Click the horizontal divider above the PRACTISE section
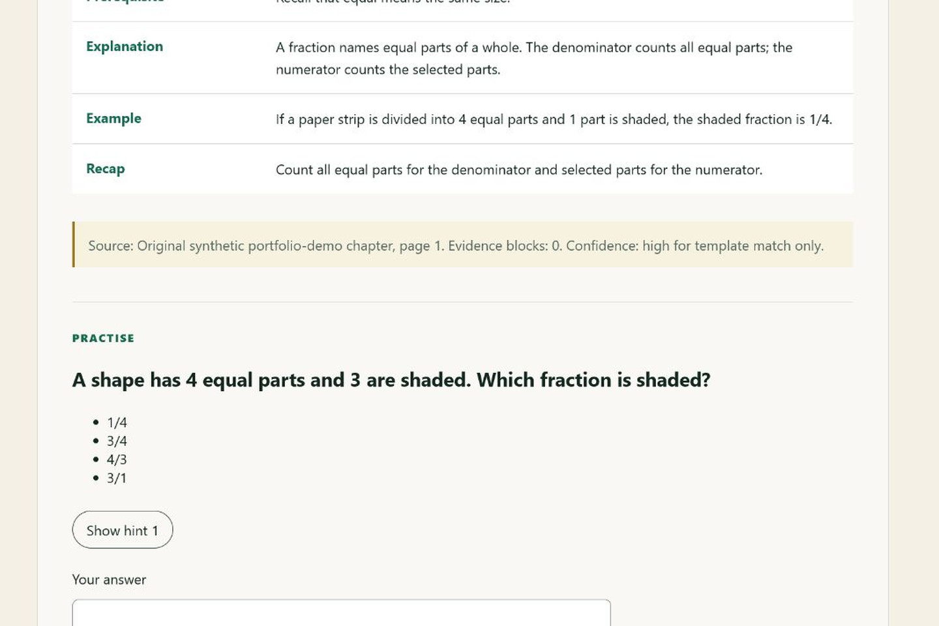 point(462,302)
